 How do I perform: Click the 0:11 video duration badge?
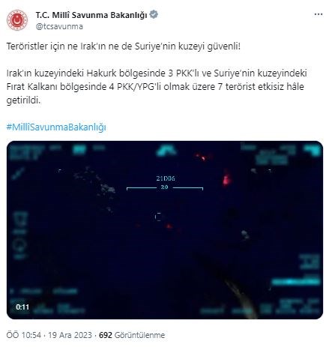click(22, 307)
